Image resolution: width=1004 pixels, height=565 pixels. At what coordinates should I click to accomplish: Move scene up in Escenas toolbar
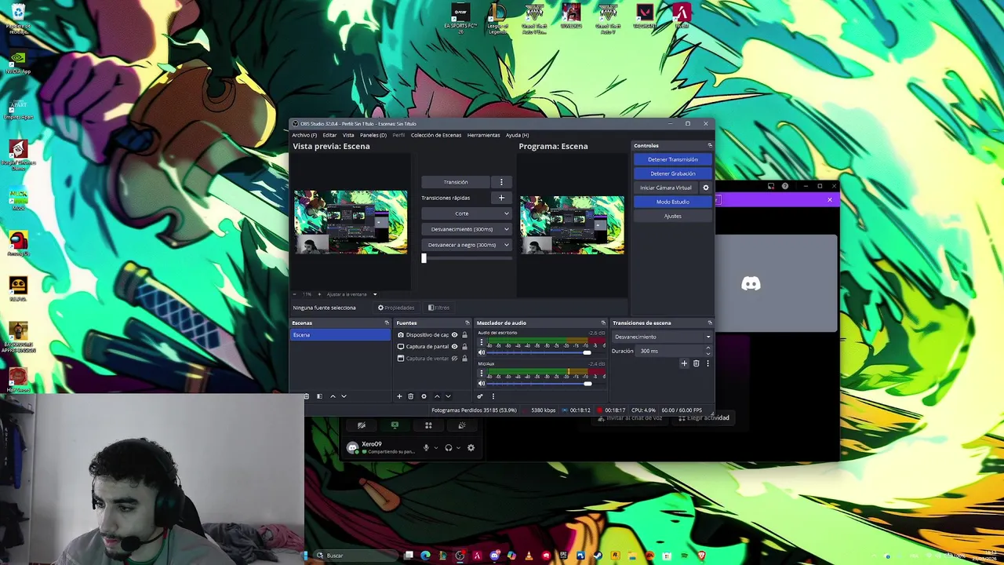tap(333, 396)
